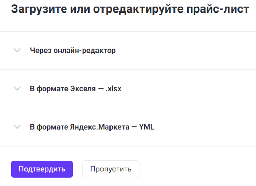The height and width of the screenshot is (186, 256).
Task: Click the heading "Загрузите или отредактируйте прайс-лист"
Action: pyautogui.click(x=130, y=9)
